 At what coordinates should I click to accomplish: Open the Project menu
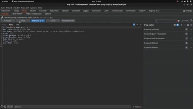coord(9,8)
